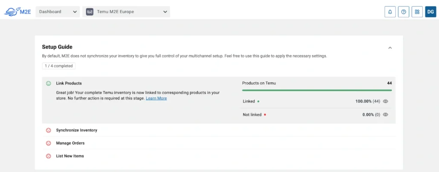The width and height of the screenshot is (439, 172).
Task: Expand the Manage Orders step
Action: click(70, 143)
